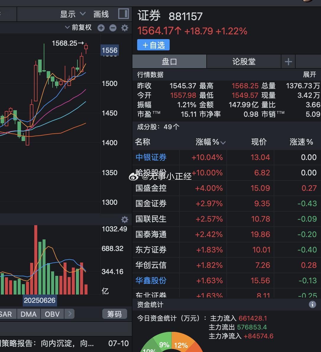Select 东方证券 row
Viewport: 321px width, 352px height.
(x=227, y=250)
